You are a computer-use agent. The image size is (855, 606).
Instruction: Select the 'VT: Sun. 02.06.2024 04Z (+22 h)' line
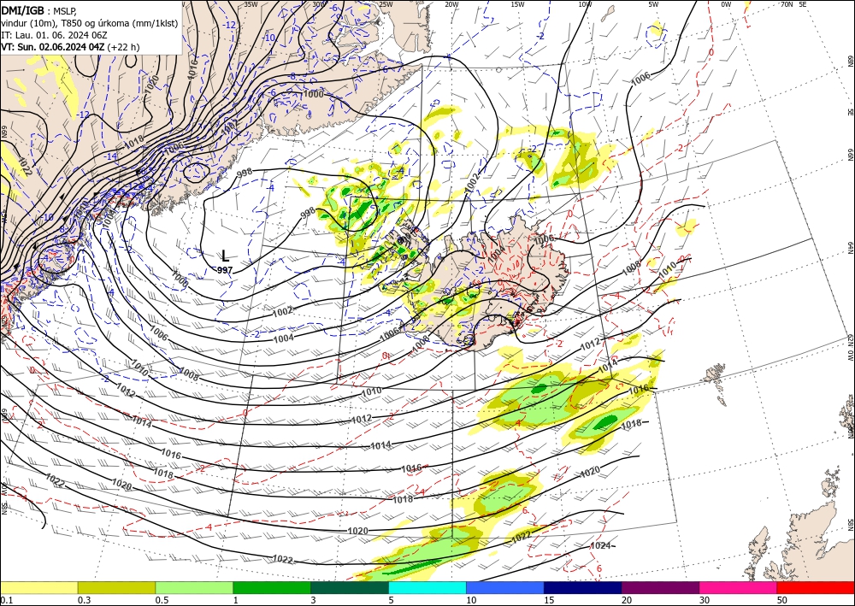70,47
